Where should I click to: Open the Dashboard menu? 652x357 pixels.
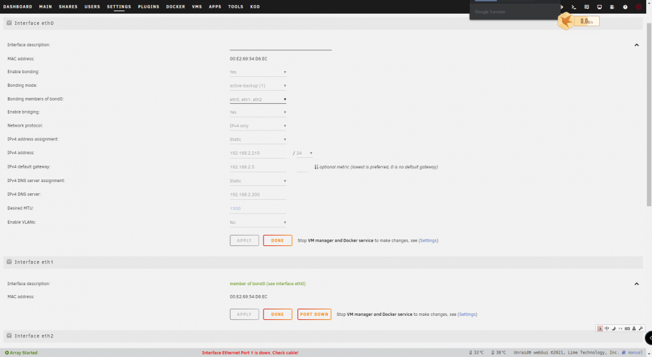tap(18, 7)
